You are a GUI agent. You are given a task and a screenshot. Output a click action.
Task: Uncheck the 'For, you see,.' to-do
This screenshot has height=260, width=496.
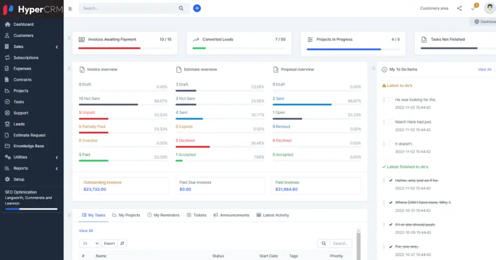click(391, 247)
